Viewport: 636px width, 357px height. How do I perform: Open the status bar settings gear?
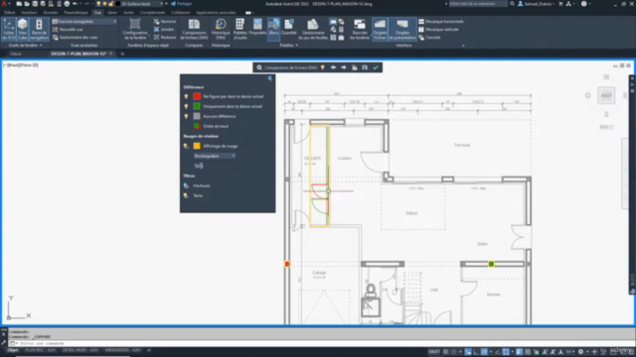(580, 352)
